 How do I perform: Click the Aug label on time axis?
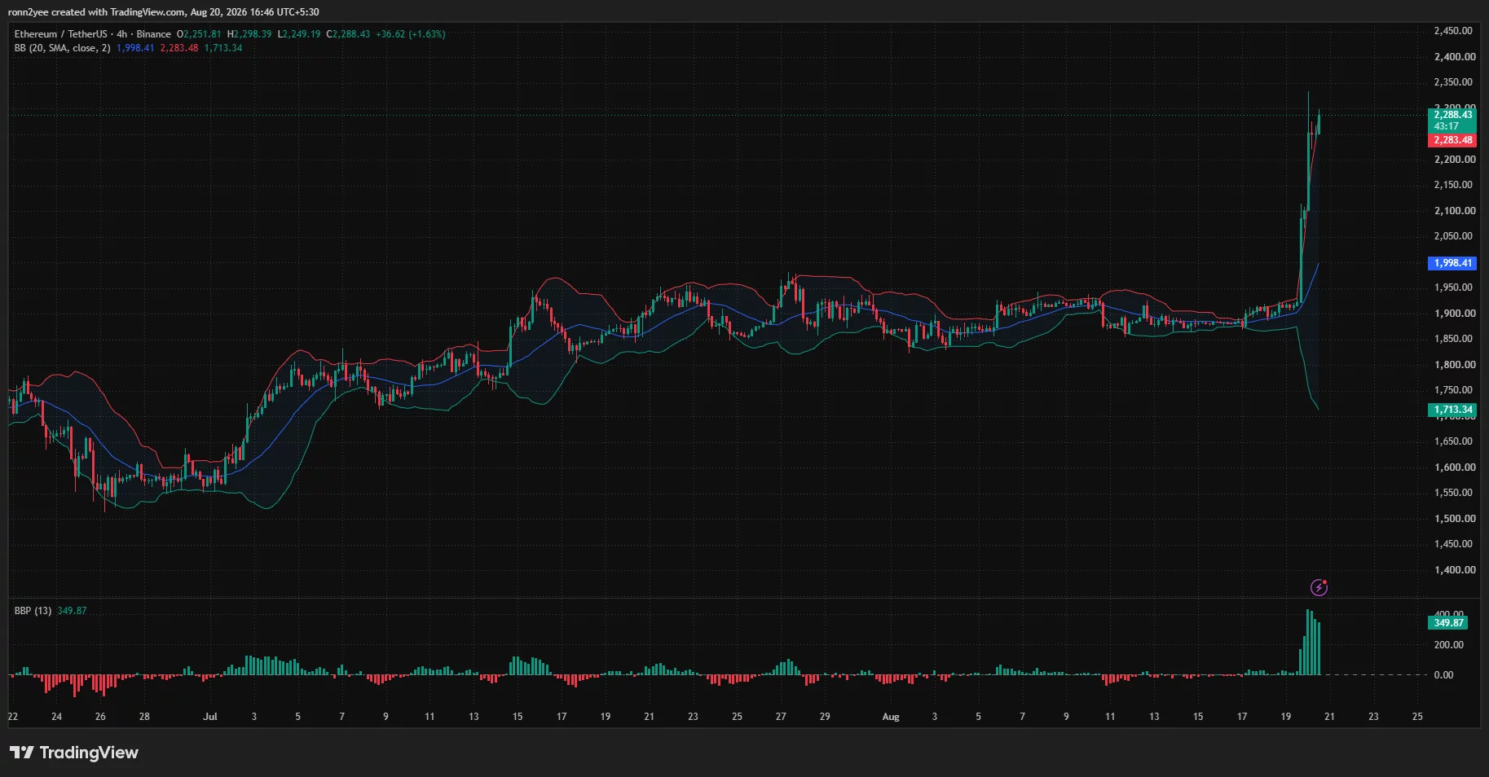tap(891, 717)
